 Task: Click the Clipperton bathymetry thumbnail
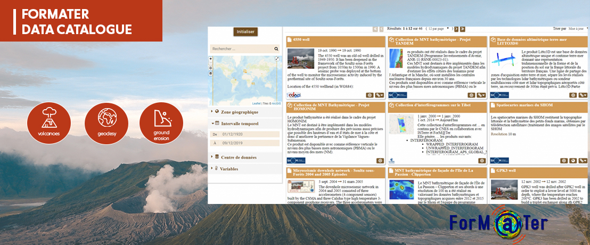click(401, 189)
